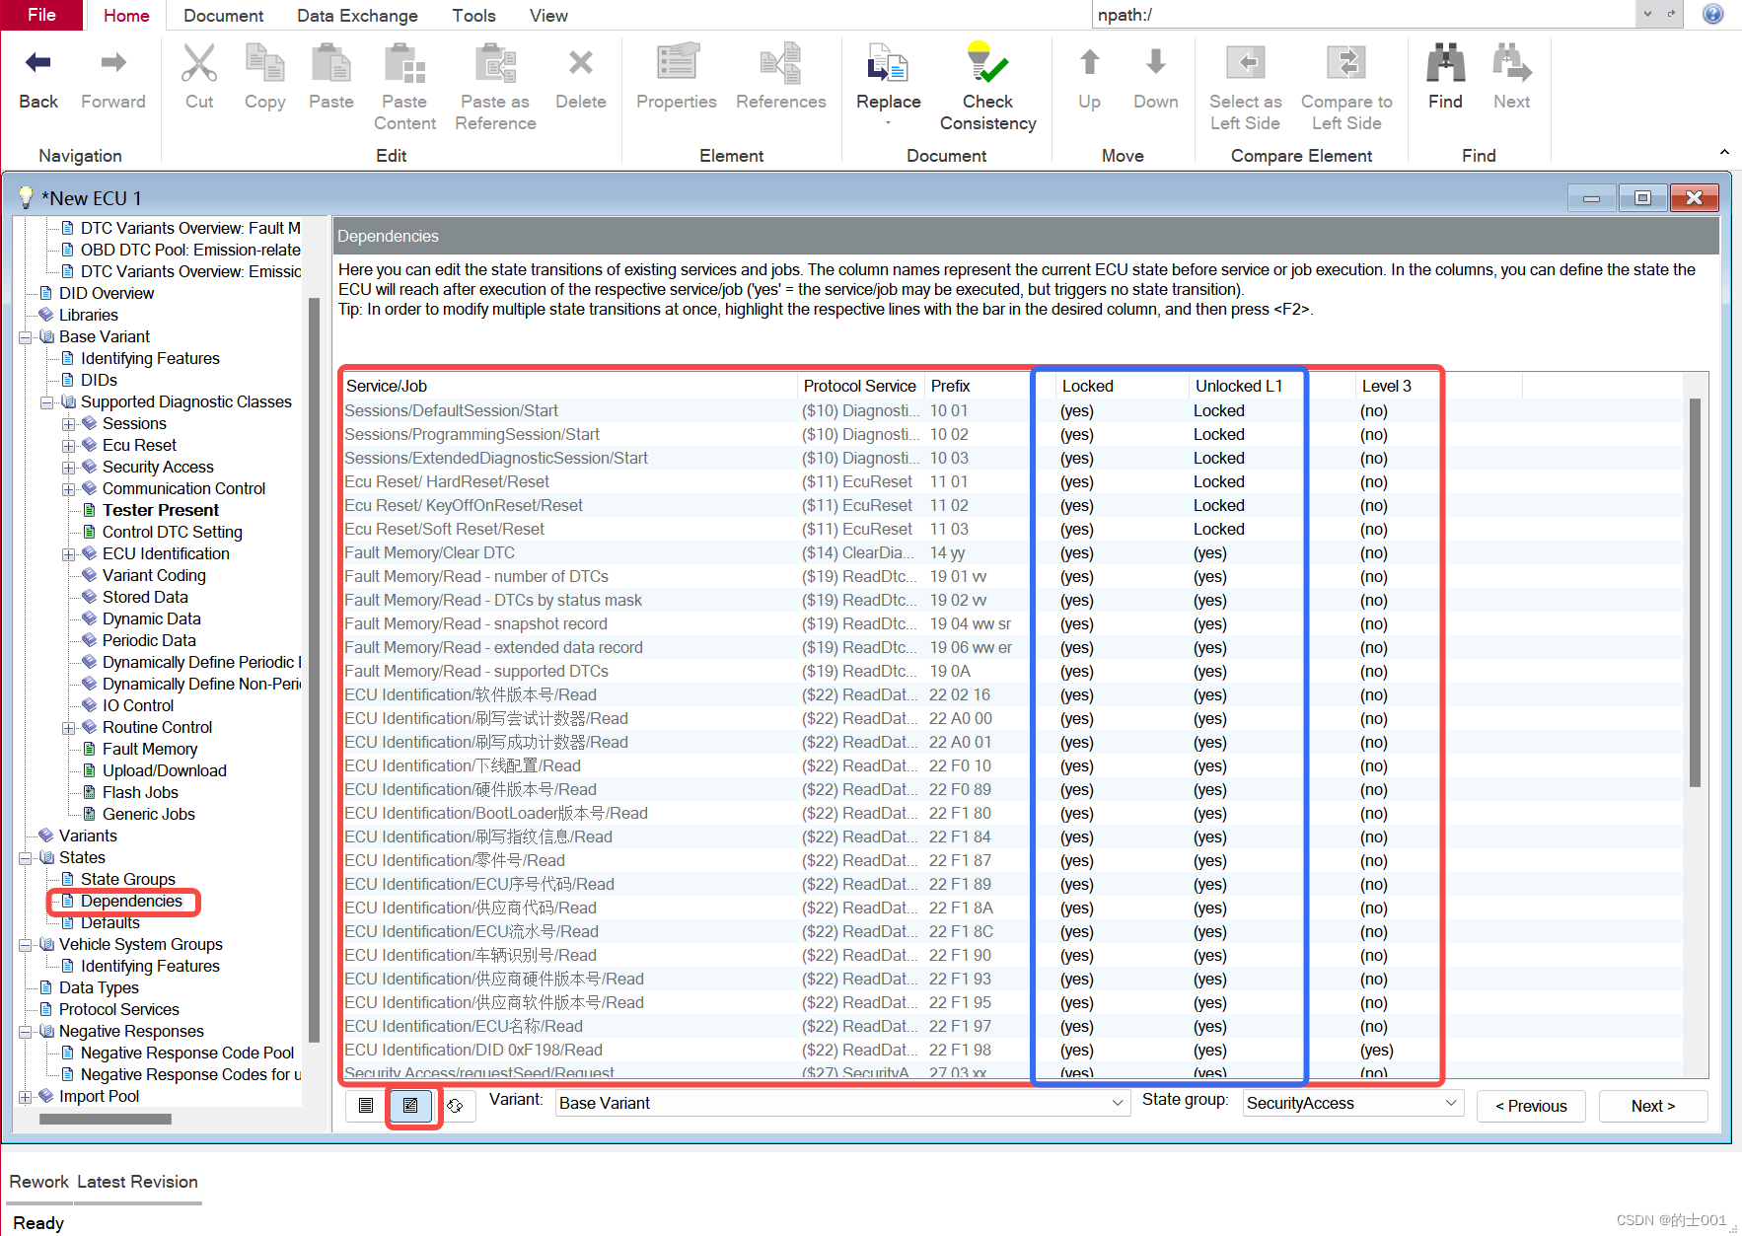This screenshot has height=1236, width=1742.
Task: Open element References
Action: (781, 63)
